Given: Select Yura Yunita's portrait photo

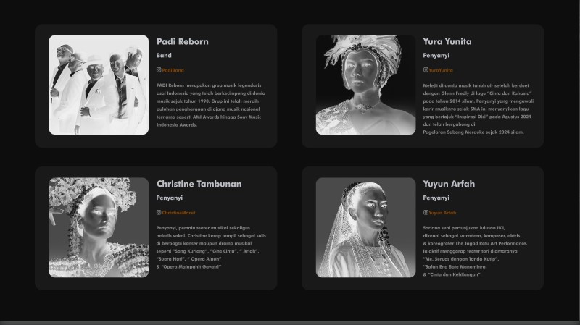Looking at the screenshot, I should coord(365,85).
